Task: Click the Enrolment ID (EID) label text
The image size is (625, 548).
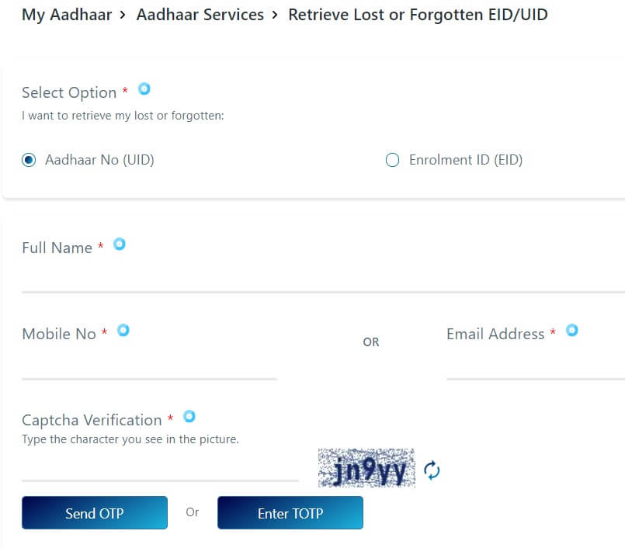Action: click(466, 161)
